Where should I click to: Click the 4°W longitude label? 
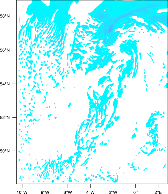coord(90,192)
